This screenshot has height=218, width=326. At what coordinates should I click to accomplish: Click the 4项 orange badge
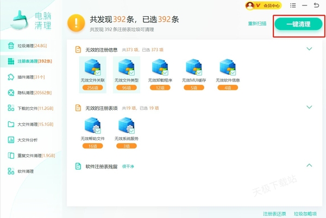228,88
